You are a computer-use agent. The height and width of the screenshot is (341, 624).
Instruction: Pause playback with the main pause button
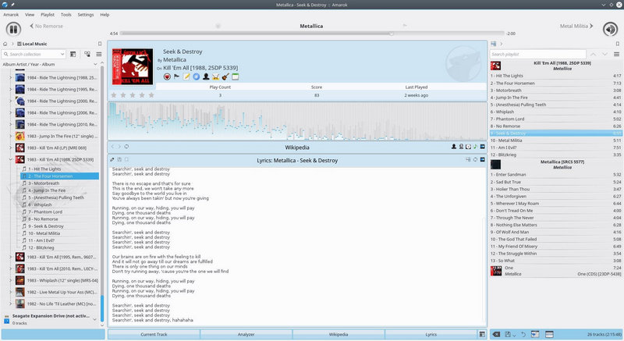(x=12, y=30)
